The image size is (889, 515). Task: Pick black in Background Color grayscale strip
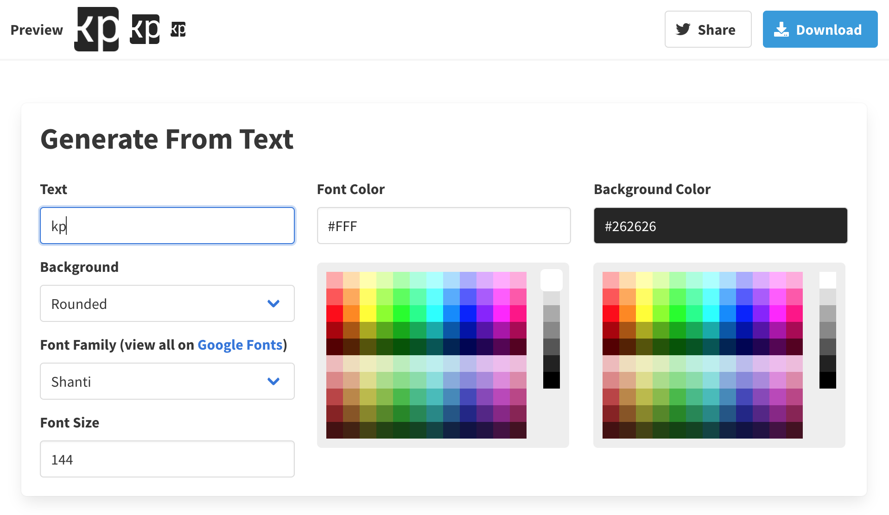828,380
